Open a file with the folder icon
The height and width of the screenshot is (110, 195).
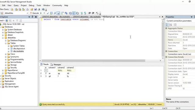[32, 9]
